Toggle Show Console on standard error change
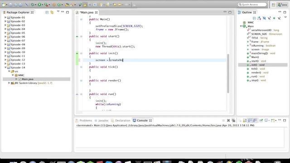290x163 pixels. (255, 120)
